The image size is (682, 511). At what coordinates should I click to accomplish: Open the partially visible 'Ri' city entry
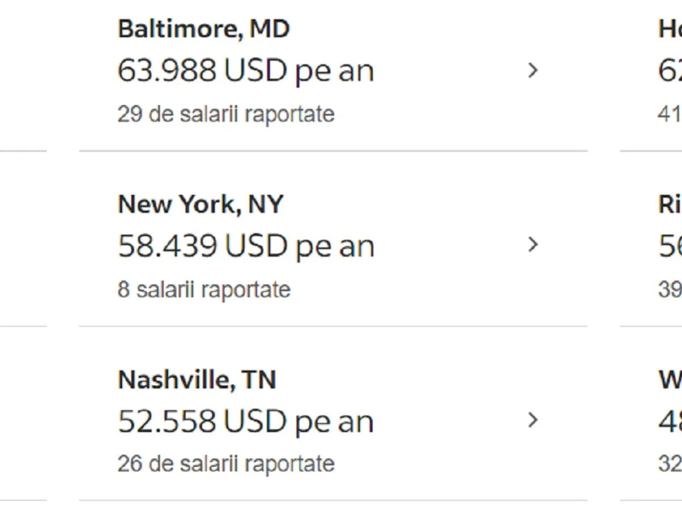coord(670,204)
